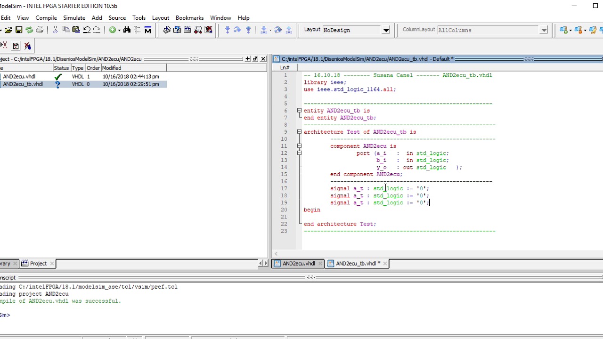This screenshot has width=603, height=339.
Task: Click the document icon in second toolbar row
Action: [x=16, y=46]
